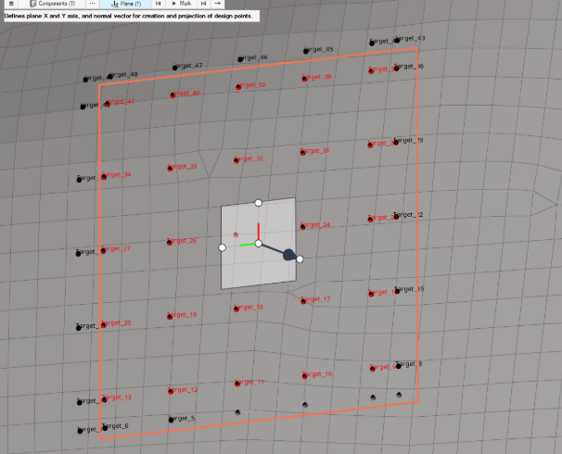Select the Target_39 design point
Viewport: 562px width, 454px height.
[x=238, y=87]
